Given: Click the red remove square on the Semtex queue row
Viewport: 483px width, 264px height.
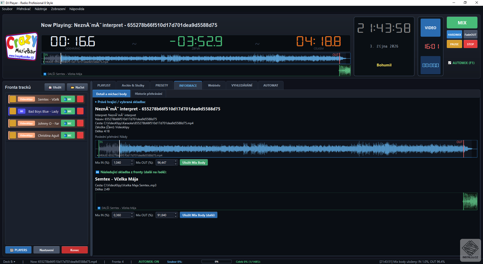Looking at the screenshot, I should click(80, 99).
